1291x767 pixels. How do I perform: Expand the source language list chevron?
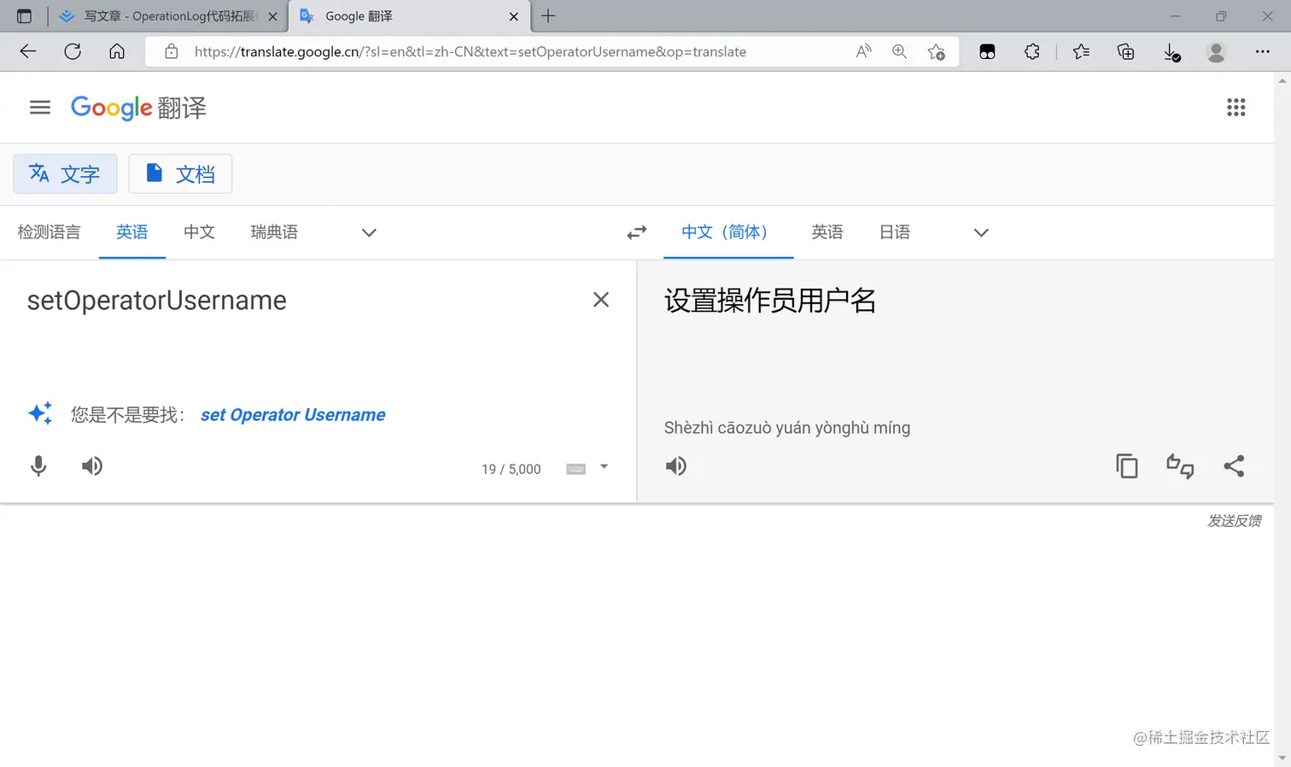click(369, 232)
